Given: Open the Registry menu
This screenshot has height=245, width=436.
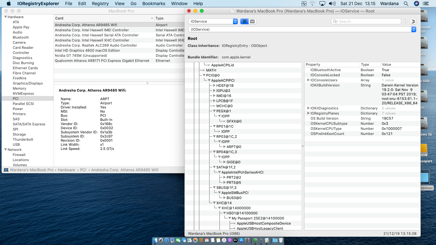Looking at the screenshot, I should pos(100,4).
